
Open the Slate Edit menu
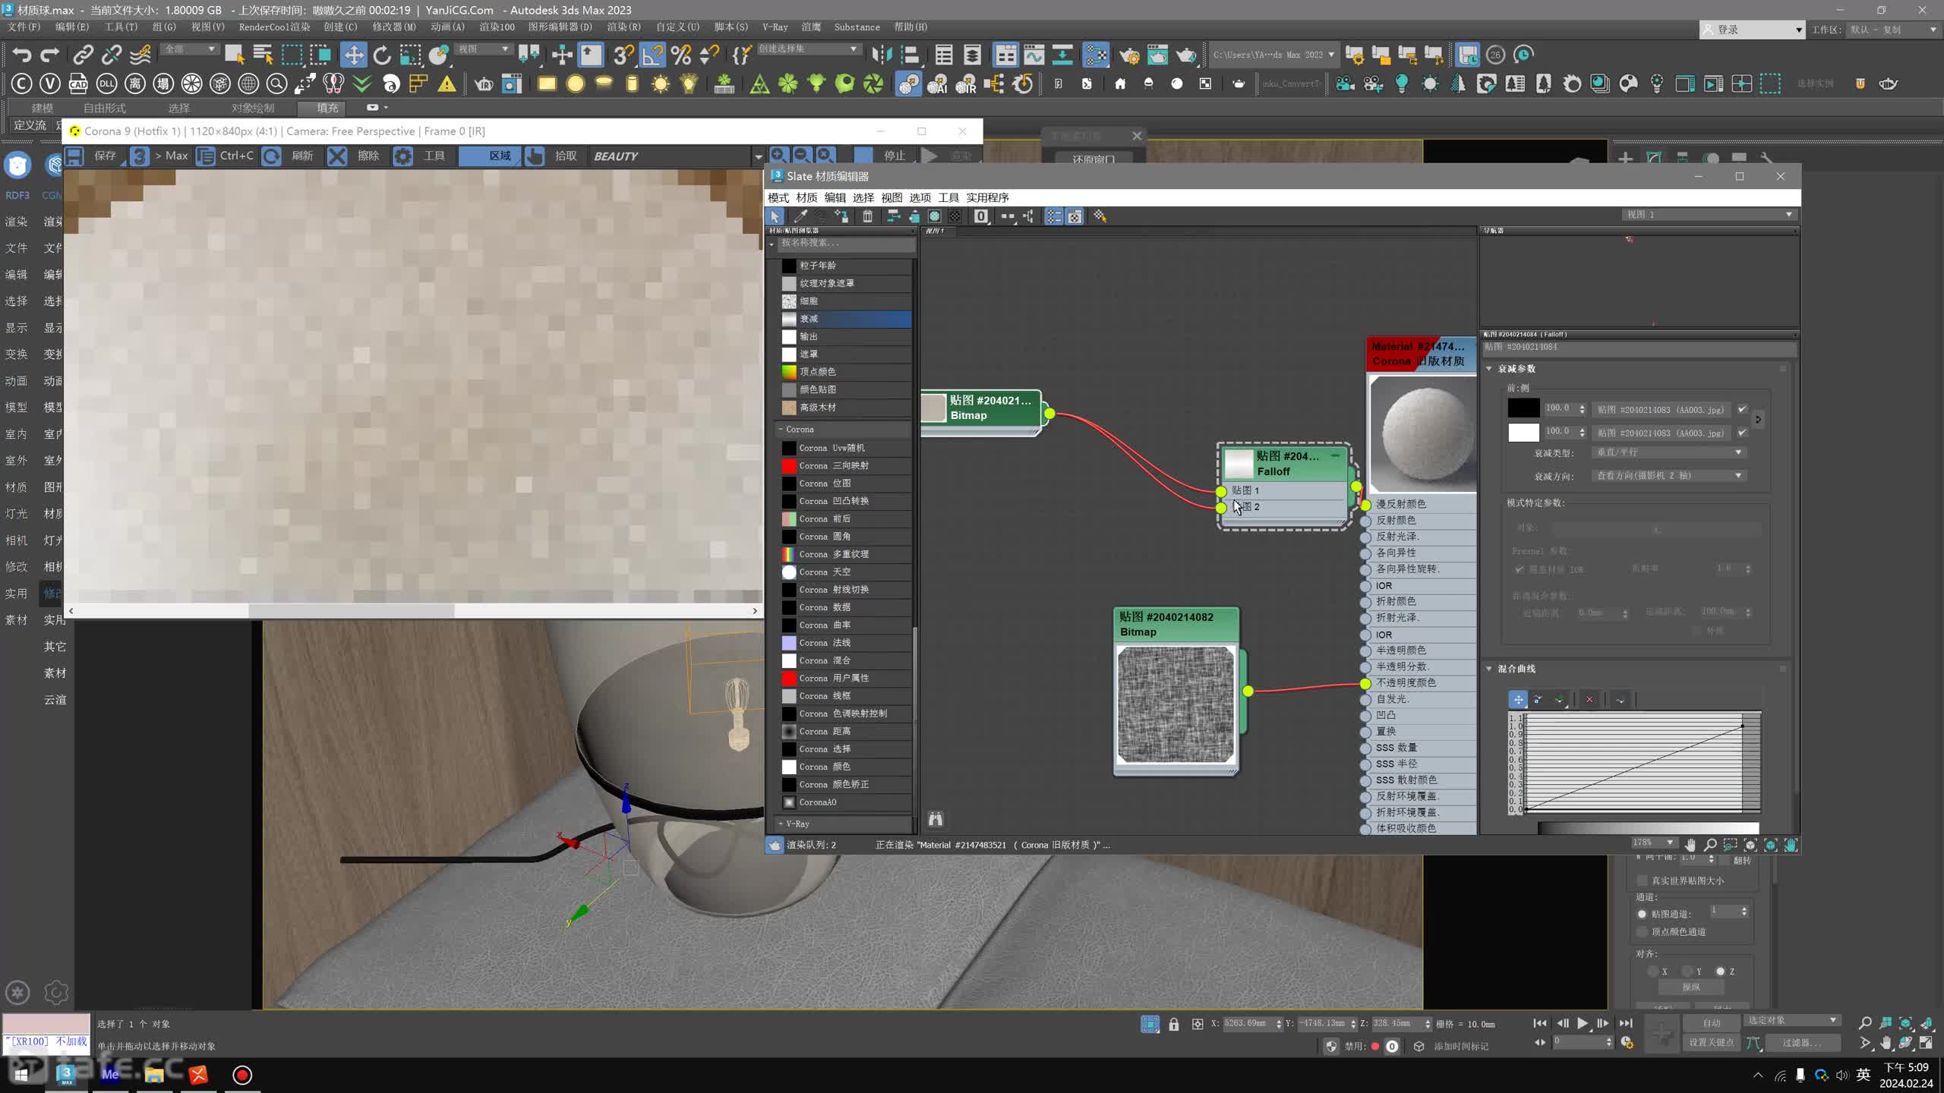pyautogui.click(x=835, y=197)
